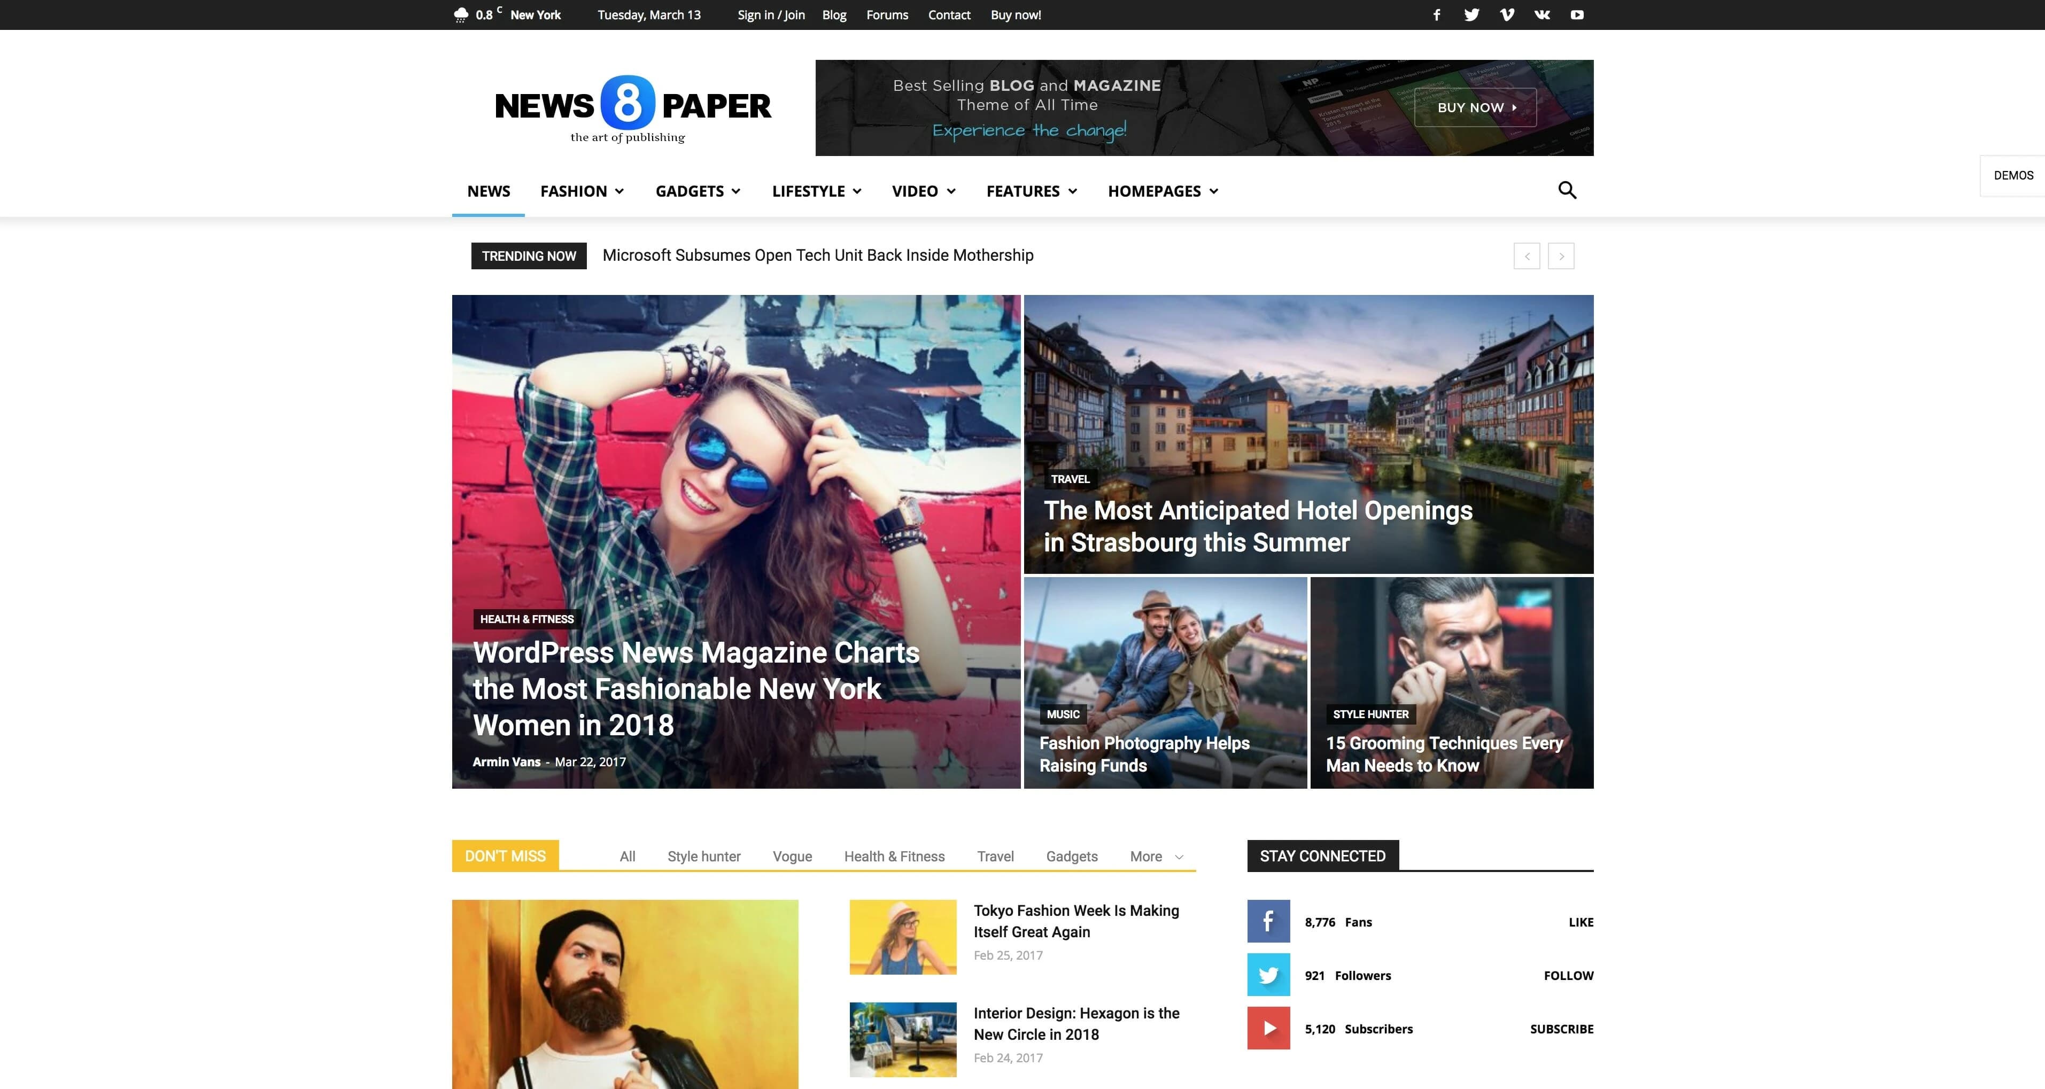Open the LIFESTYLE menu chevron
Image resolution: width=2045 pixels, height=1089 pixels.
click(x=816, y=191)
